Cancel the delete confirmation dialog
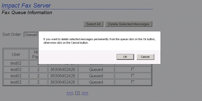This screenshot has height=101, width=202. coord(145,57)
